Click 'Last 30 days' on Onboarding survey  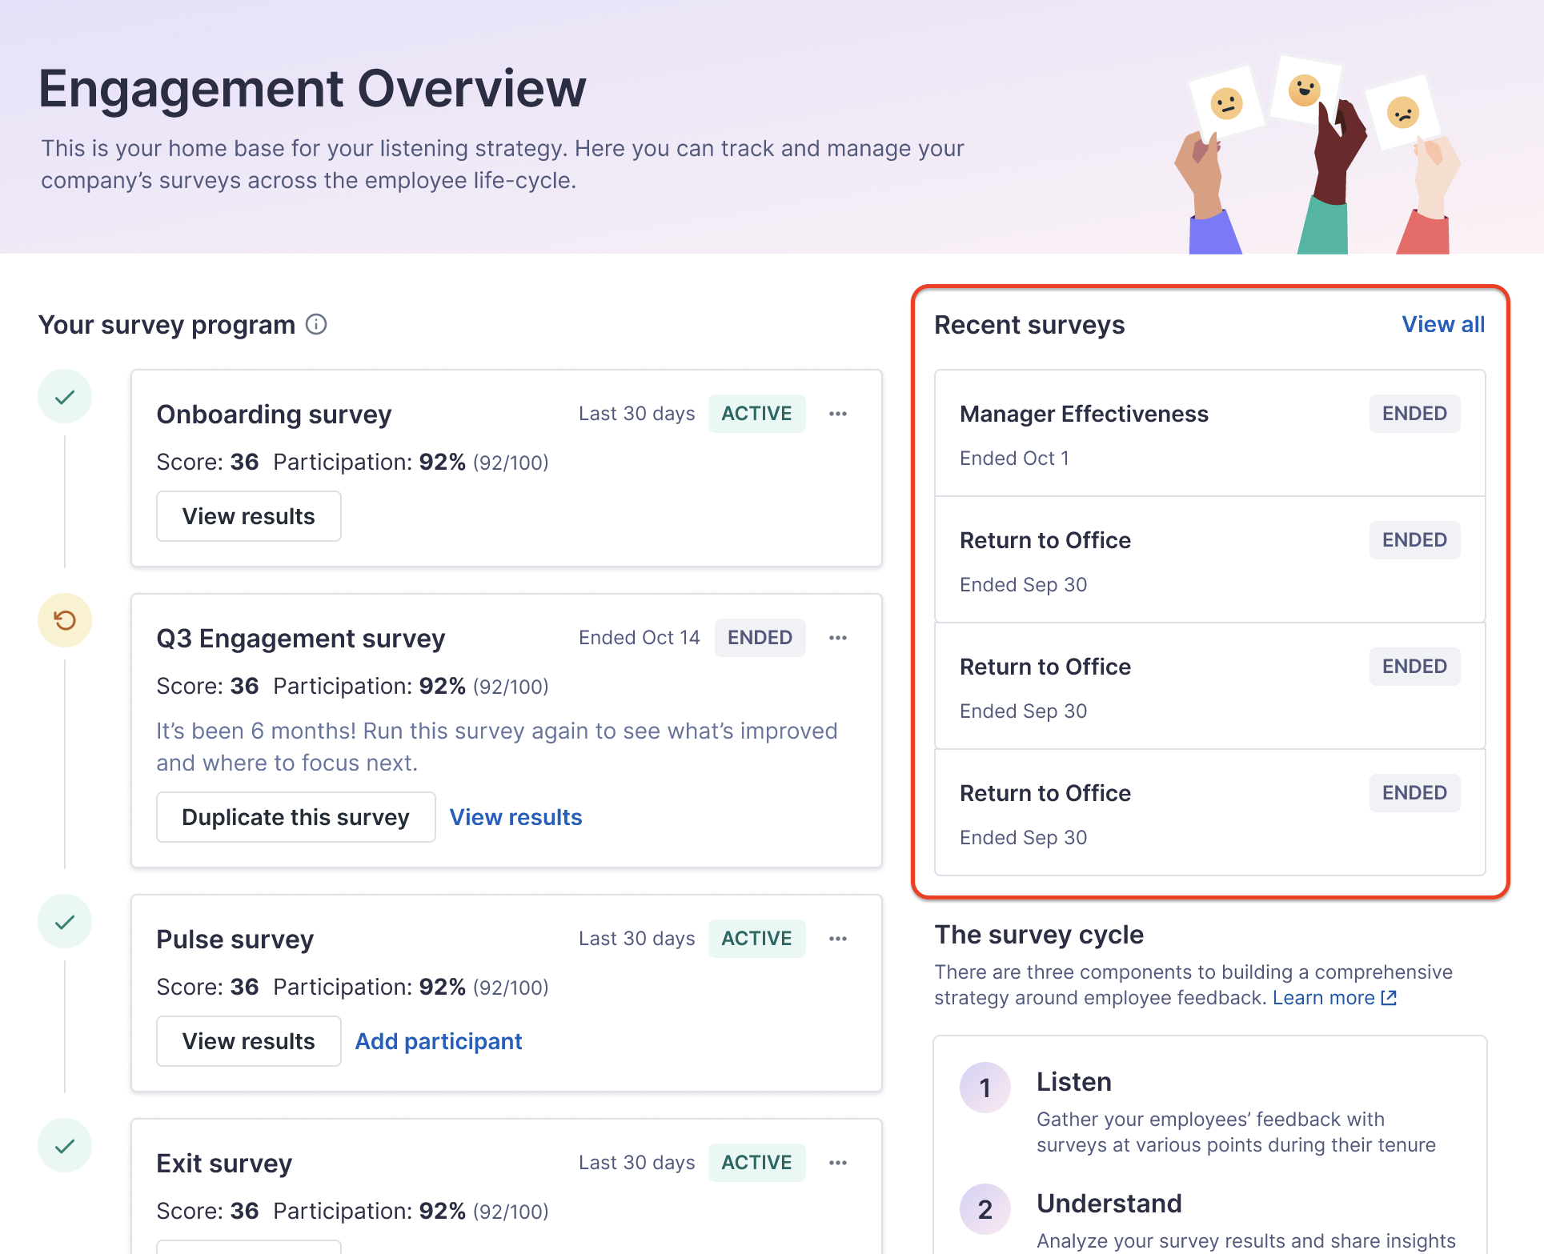636,414
